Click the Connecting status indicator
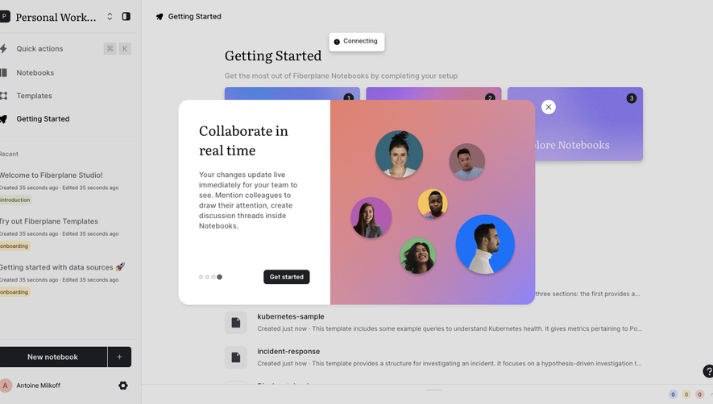 click(356, 41)
